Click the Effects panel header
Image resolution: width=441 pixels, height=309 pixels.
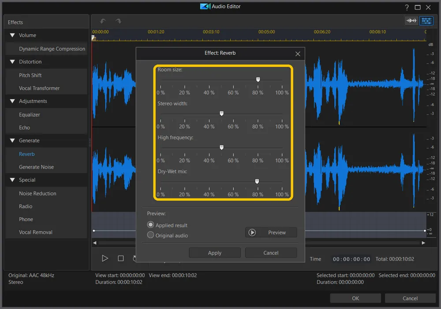click(46, 22)
